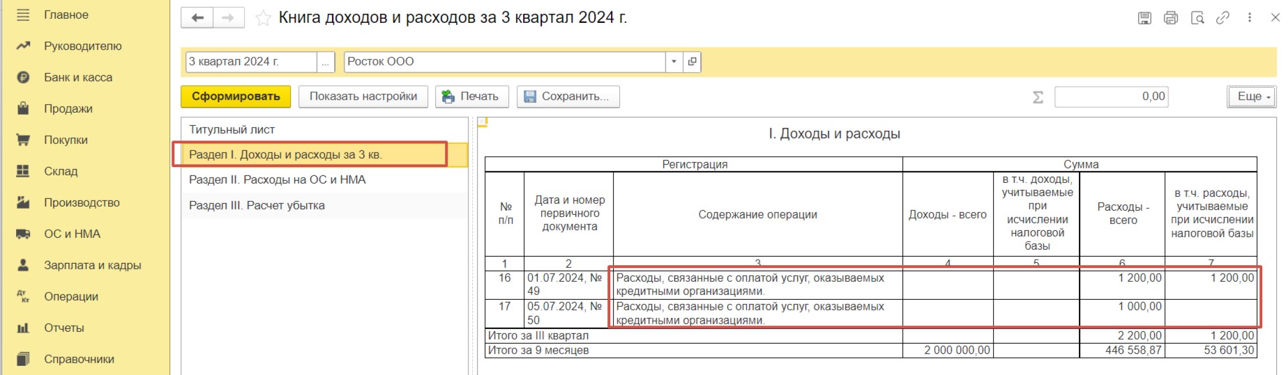Click the print preview icon in header
The width and height of the screenshot is (1288, 375).
(1197, 18)
